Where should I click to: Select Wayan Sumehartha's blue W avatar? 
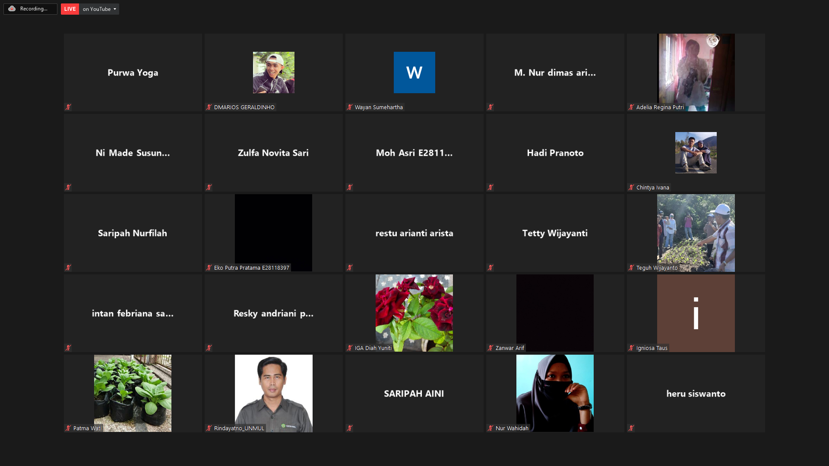pyautogui.click(x=414, y=72)
